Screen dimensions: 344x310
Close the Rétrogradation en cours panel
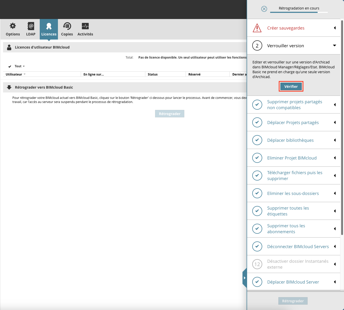pos(264,9)
